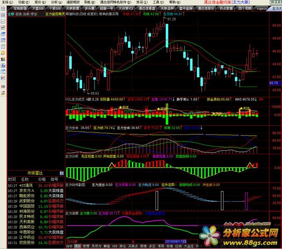The height and width of the screenshot is (249, 282).
Task: Click the 常用 tab in the bottom bar
Action: coord(161,246)
